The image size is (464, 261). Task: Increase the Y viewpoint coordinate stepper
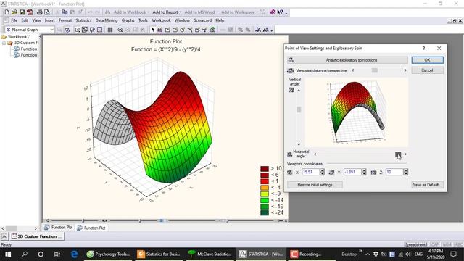(364, 170)
